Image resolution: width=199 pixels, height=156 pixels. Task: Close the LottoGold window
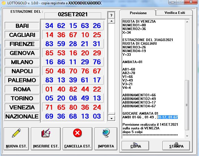tap(190, 2)
